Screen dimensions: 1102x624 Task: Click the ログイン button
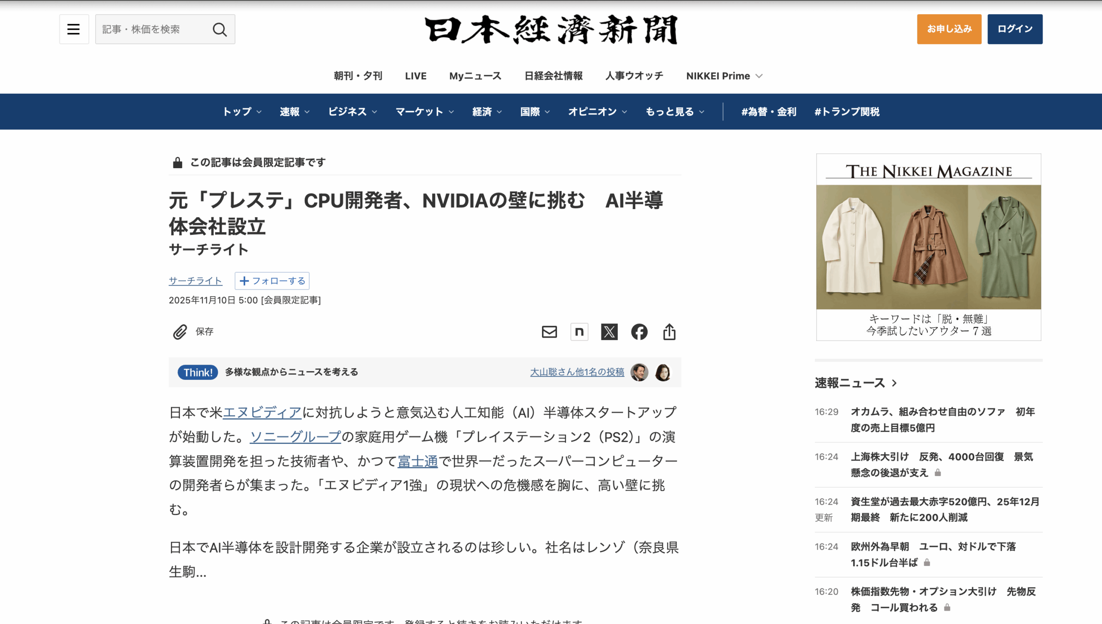[x=1015, y=29]
